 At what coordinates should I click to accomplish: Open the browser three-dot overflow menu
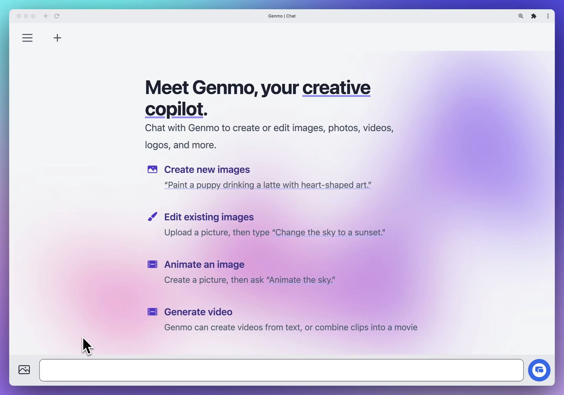pyautogui.click(x=548, y=16)
